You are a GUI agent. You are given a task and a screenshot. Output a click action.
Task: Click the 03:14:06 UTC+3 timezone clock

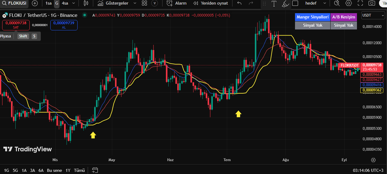tap(367, 170)
